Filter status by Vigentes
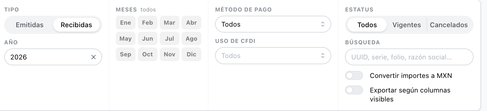Screen dimensions: 487x111 (407, 25)
